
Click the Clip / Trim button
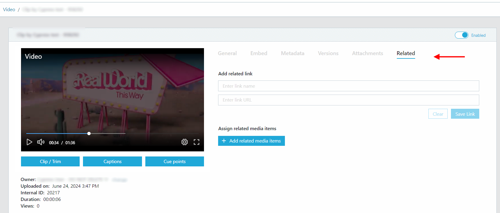click(50, 161)
